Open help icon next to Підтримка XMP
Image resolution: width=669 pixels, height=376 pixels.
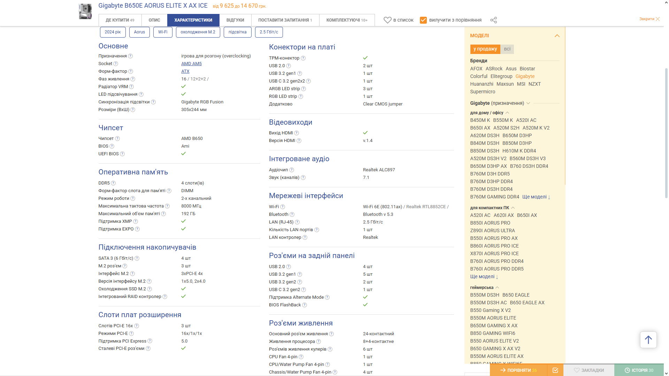(x=136, y=221)
